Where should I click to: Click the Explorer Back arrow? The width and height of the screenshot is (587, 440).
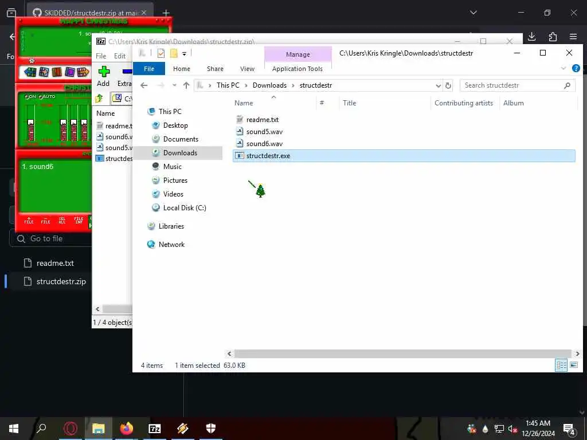(144, 85)
